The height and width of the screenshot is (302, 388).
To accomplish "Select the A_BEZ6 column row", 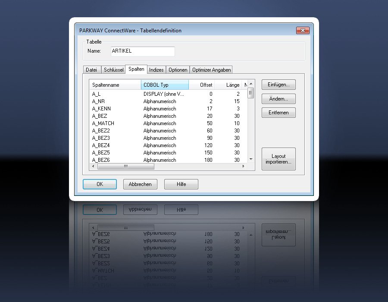I will [x=168, y=160].
